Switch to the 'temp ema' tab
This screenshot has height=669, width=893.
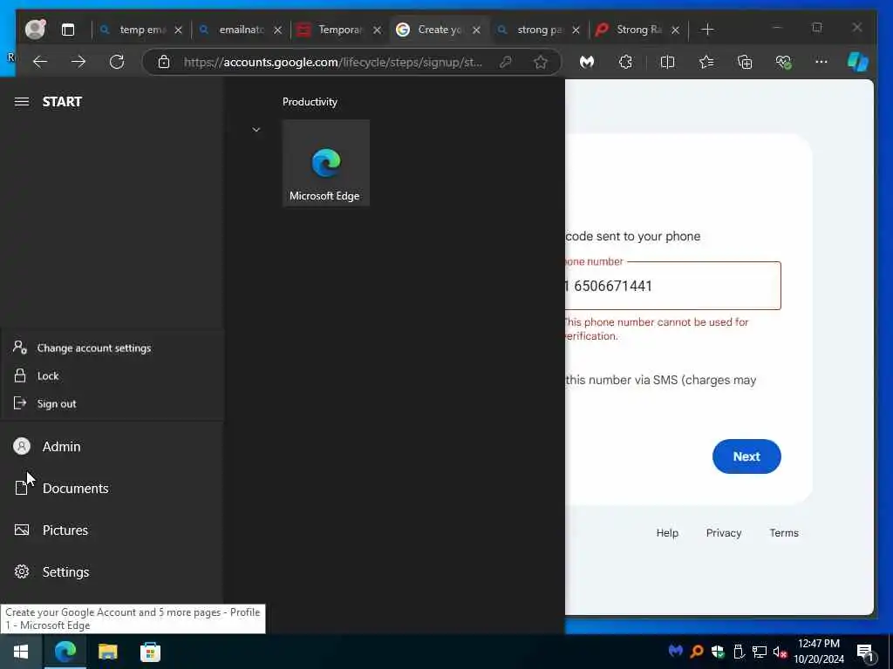click(x=142, y=30)
